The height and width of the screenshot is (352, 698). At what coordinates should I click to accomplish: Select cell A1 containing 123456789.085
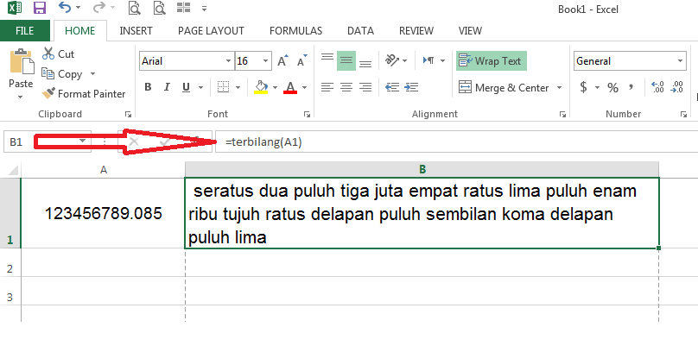point(103,213)
